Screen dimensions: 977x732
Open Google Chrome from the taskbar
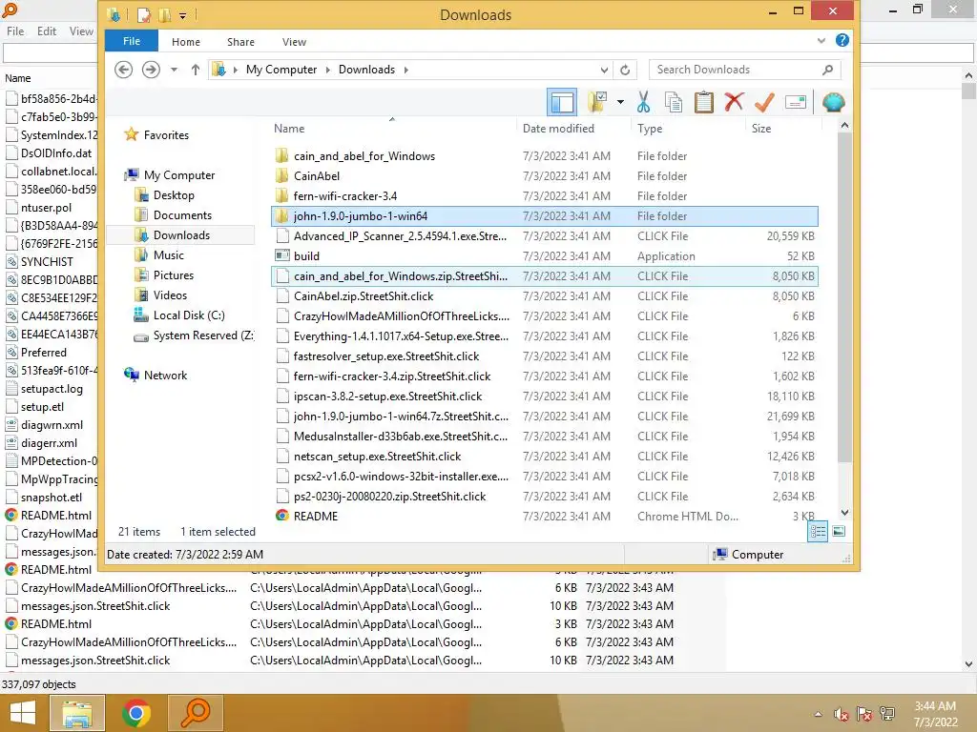point(135,713)
